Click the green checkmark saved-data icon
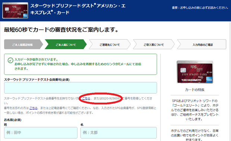231x141 pixels. pos(10,60)
